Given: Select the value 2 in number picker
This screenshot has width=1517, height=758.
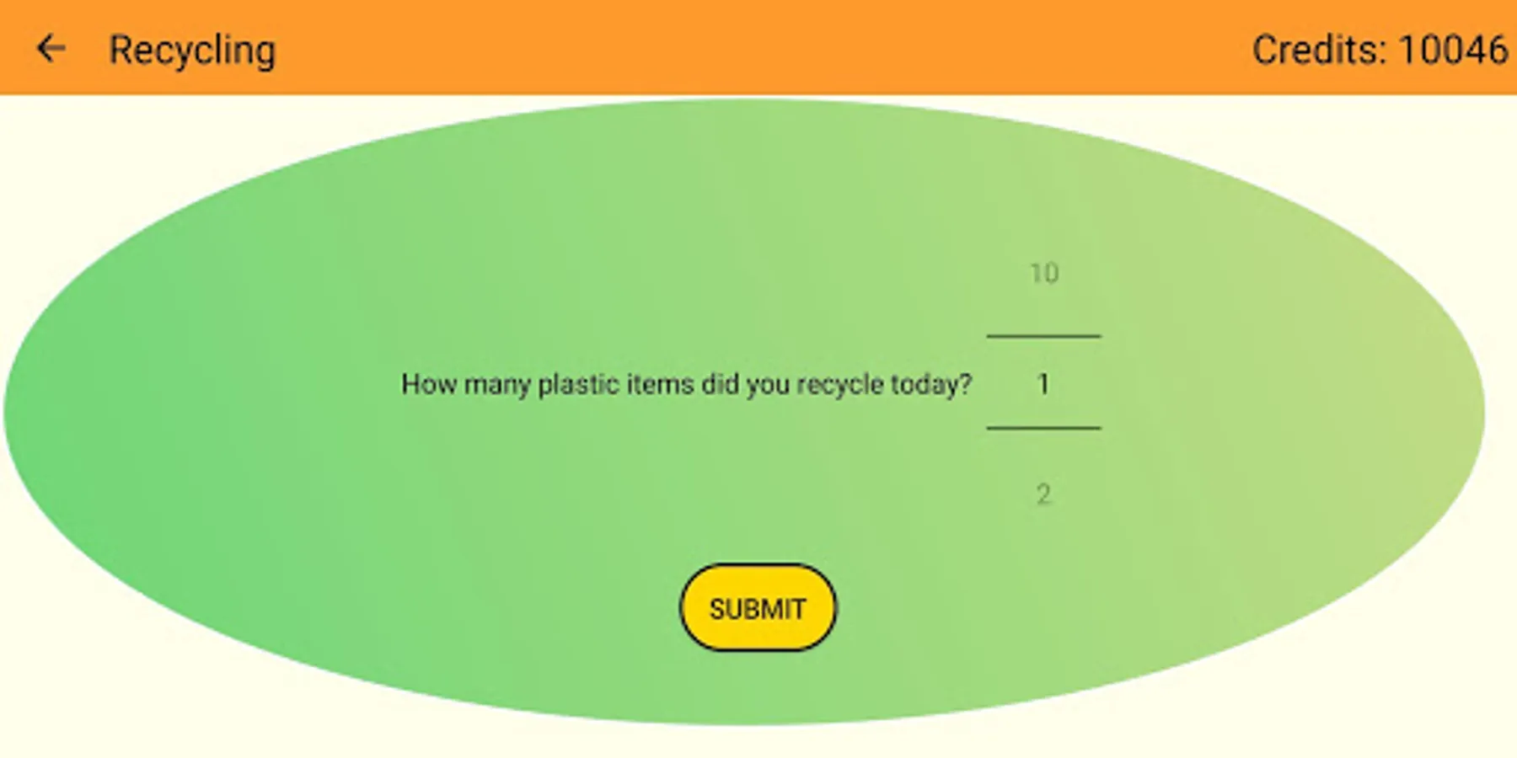Looking at the screenshot, I should coord(1043,494).
